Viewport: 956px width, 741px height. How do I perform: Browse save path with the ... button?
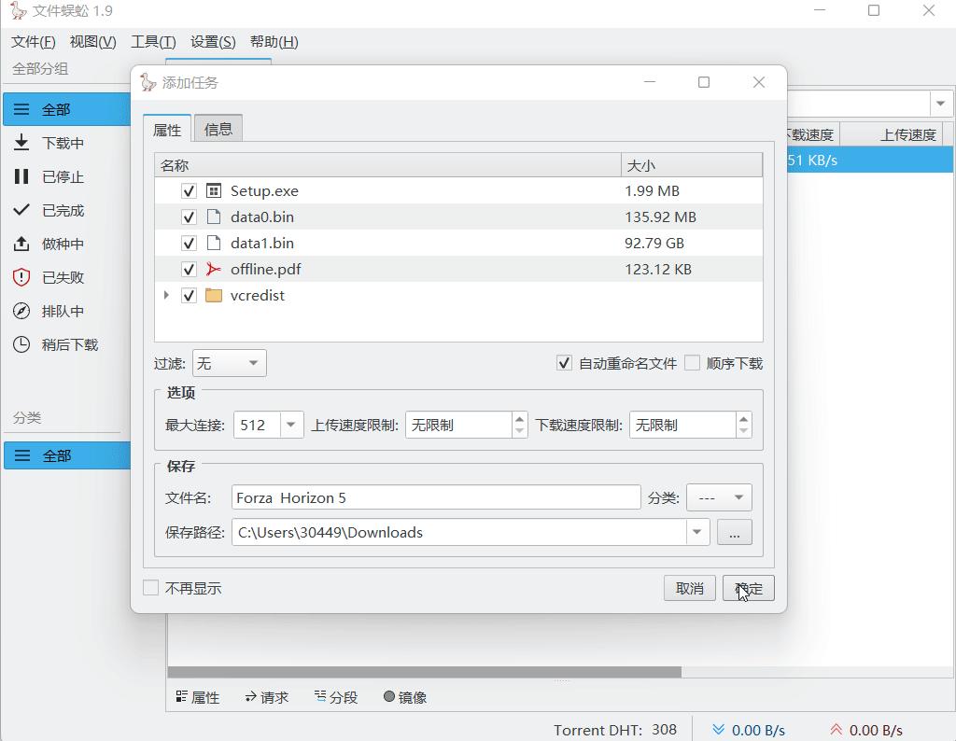(735, 532)
